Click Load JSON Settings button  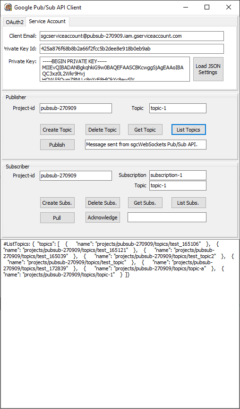[208, 69]
